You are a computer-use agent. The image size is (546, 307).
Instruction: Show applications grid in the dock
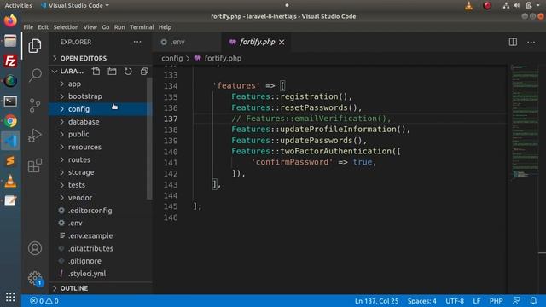(10, 297)
